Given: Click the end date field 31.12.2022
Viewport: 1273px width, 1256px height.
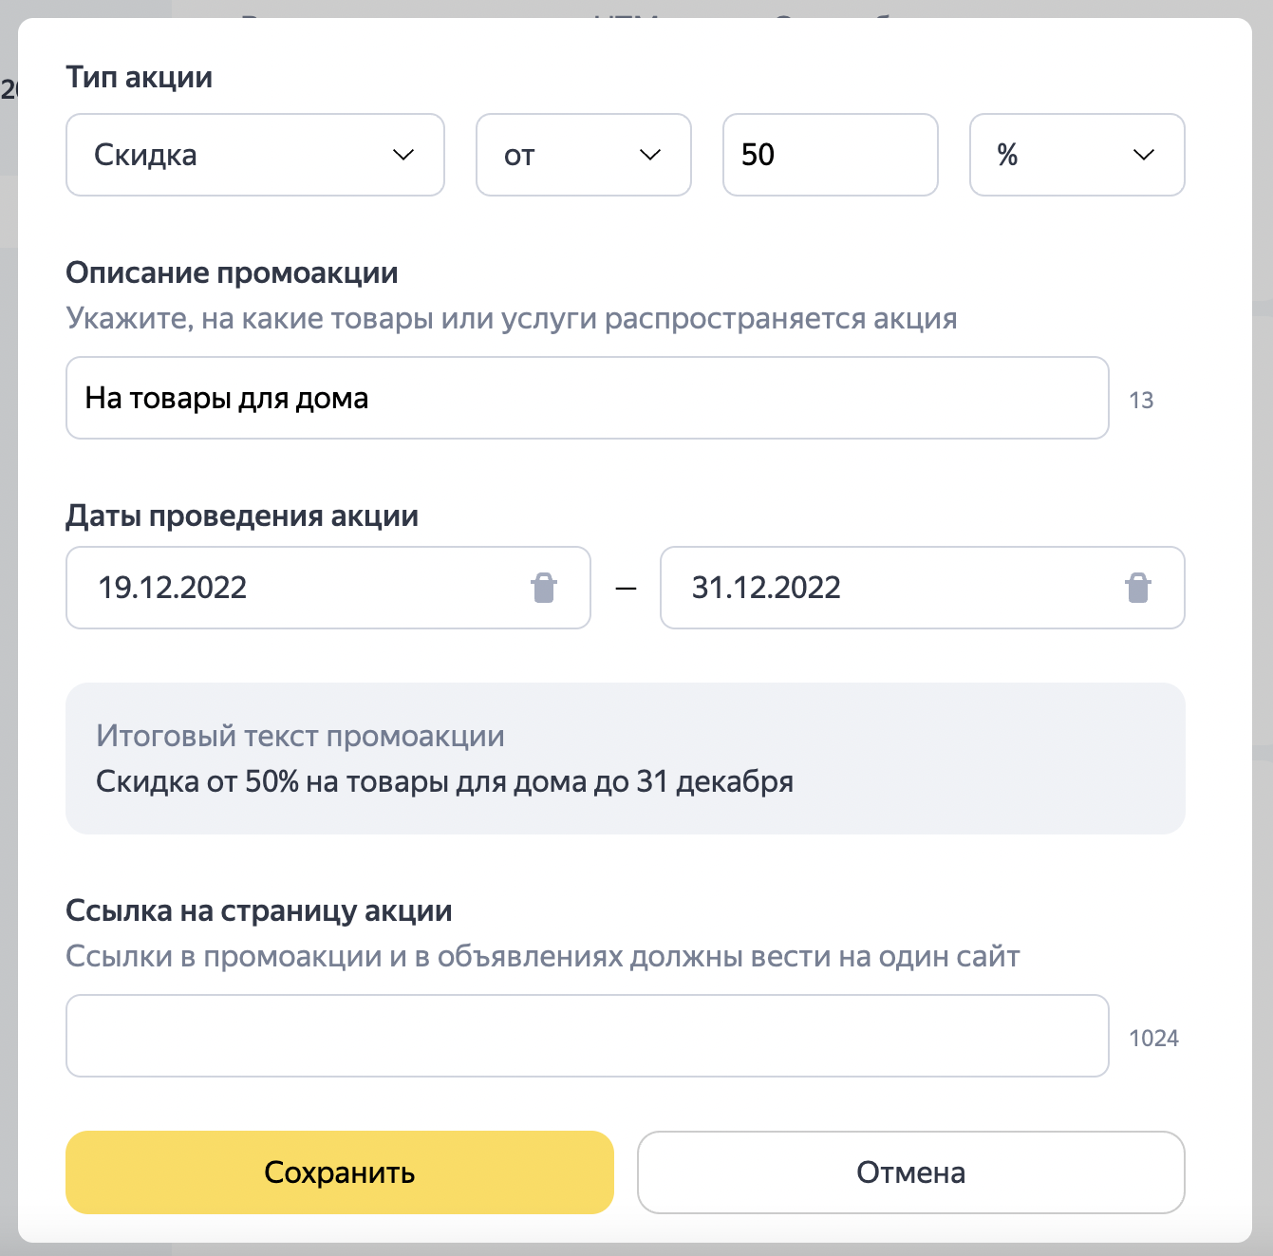Looking at the screenshot, I should click(923, 588).
